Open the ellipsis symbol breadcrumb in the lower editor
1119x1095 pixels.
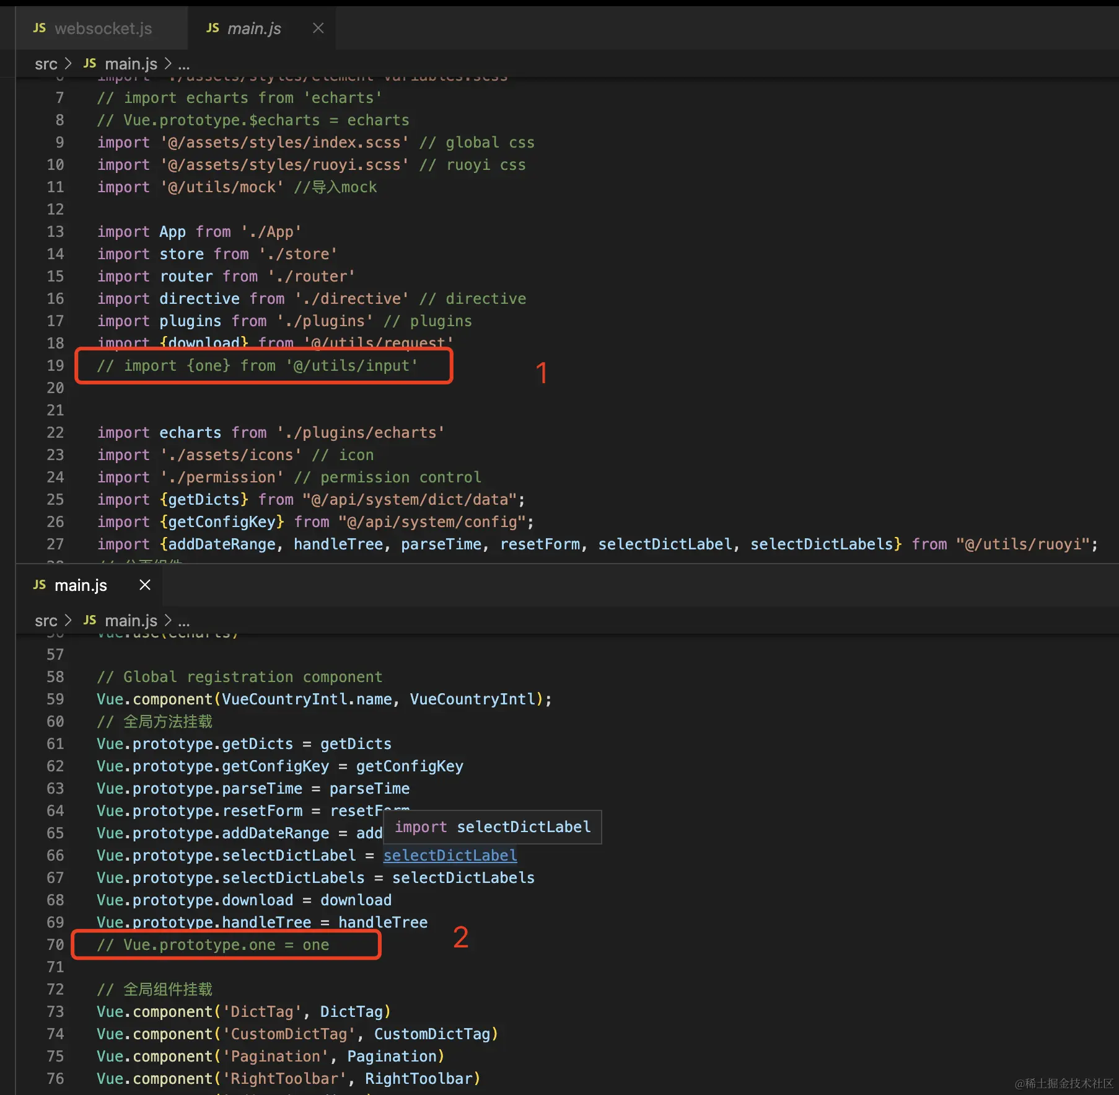pos(183,621)
